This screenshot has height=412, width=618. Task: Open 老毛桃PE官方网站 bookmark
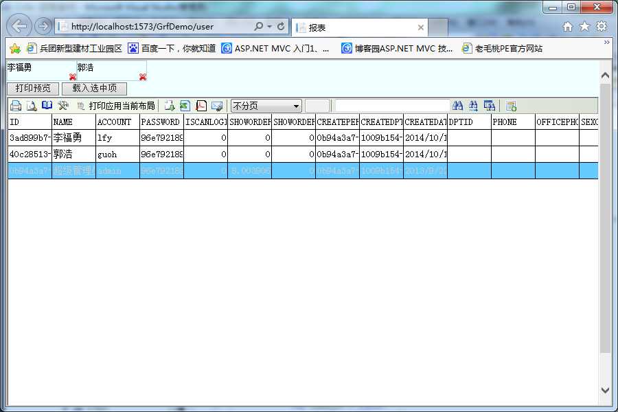[503, 49]
